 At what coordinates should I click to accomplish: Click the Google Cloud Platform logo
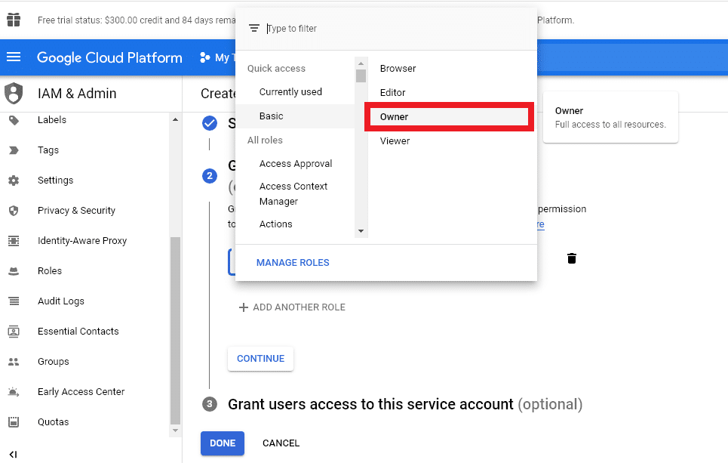click(x=109, y=57)
